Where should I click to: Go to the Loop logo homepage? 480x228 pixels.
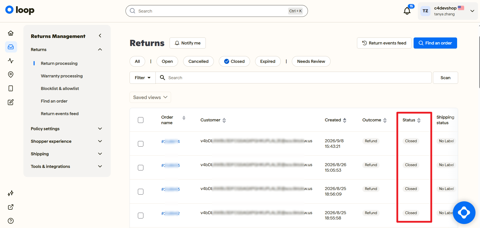(x=20, y=10)
